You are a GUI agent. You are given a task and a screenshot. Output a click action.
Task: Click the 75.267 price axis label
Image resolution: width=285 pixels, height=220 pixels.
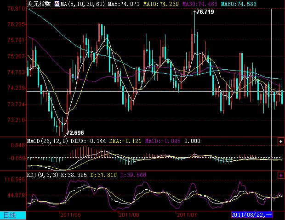[x=16, y=56]
